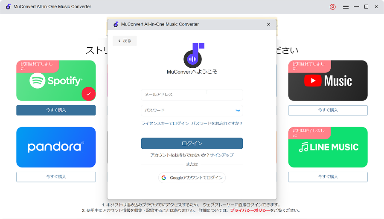Click the MuConvertへようこそ heading text
Screen dimensions: 384x219
pyautogui.click(x=192, y=72)
